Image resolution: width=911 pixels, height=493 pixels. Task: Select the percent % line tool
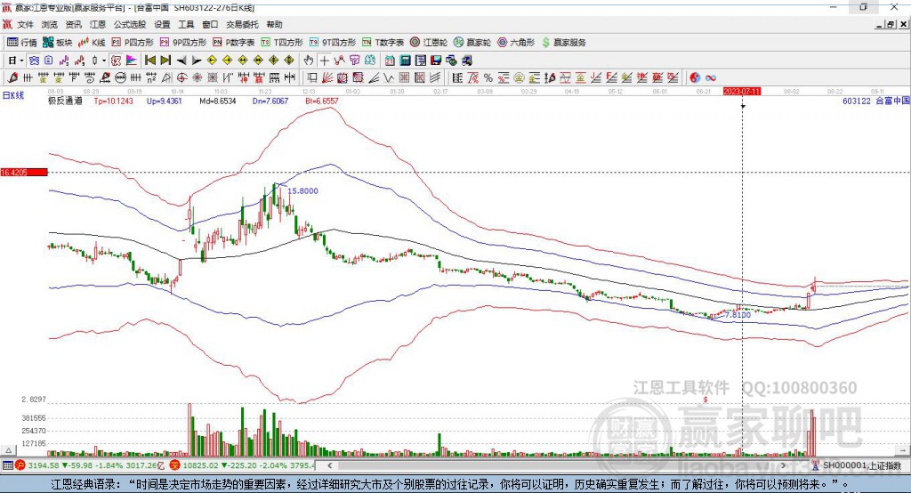(x=488, y=78)
